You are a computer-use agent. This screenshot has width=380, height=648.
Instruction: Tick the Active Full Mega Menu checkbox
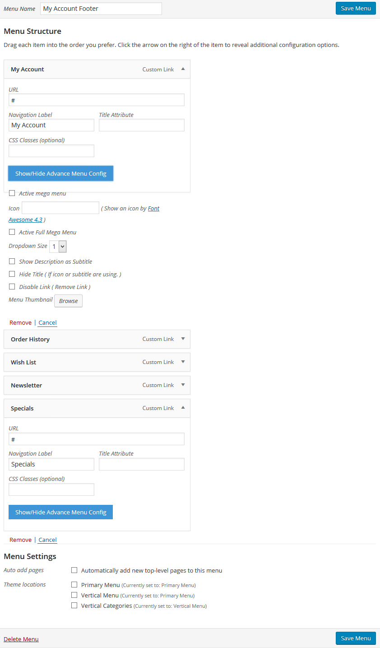[x=12, y=232]
